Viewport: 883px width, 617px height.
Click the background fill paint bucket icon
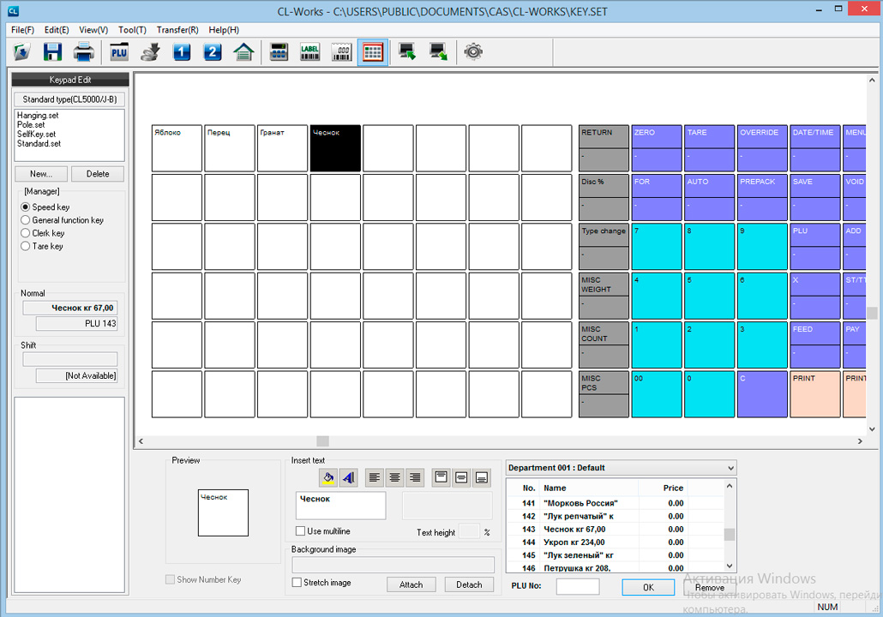[x=327, y=477]
